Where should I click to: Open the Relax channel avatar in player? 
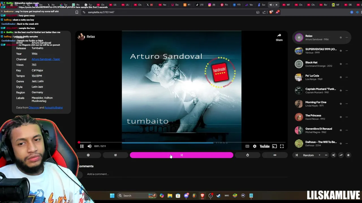[x=81, y=37]
